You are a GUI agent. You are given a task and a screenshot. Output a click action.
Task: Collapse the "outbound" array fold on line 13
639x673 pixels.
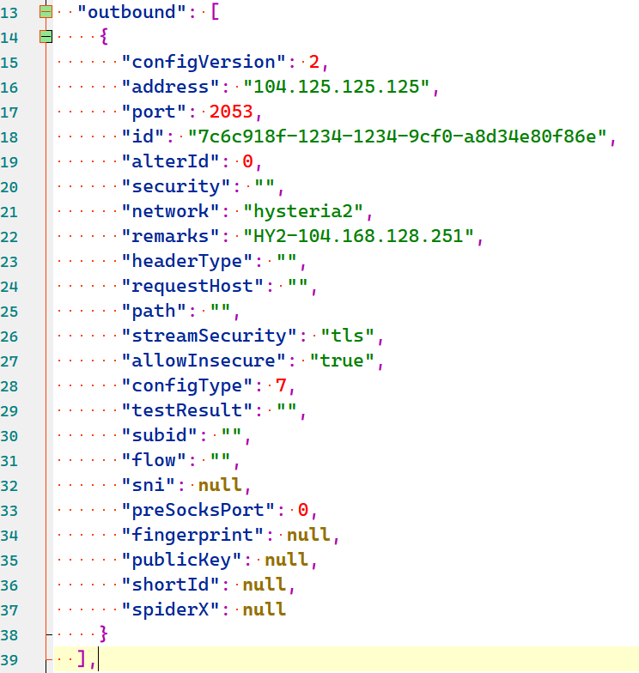[46, 12]
